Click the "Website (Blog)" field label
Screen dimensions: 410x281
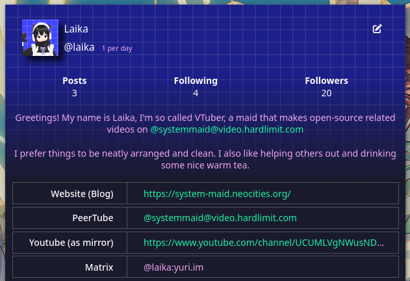(x=82, y=194)
